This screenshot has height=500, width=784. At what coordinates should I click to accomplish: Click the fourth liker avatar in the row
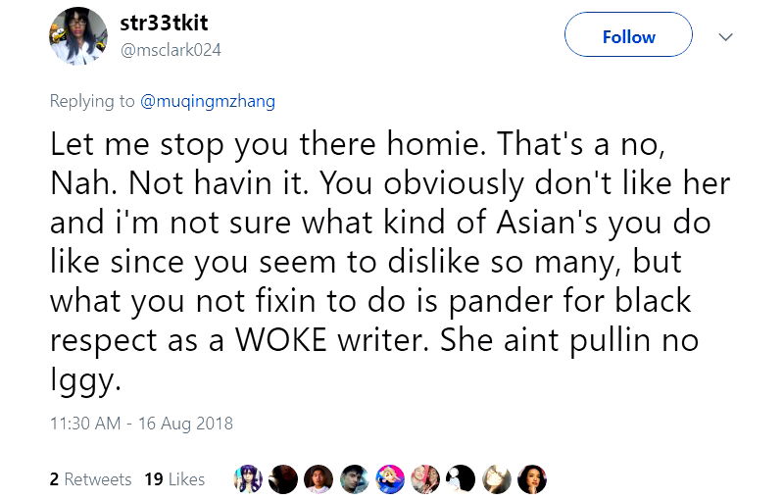pyautogui.click(x=354, y=478)
